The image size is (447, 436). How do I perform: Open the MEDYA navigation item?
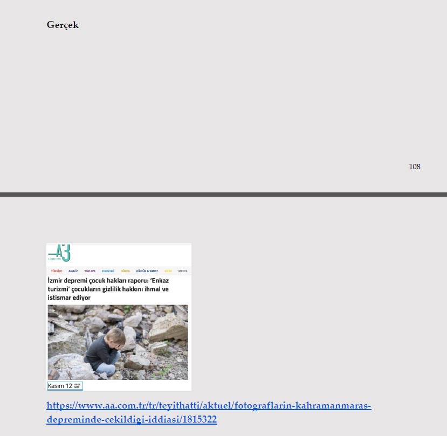coord(183,271)
